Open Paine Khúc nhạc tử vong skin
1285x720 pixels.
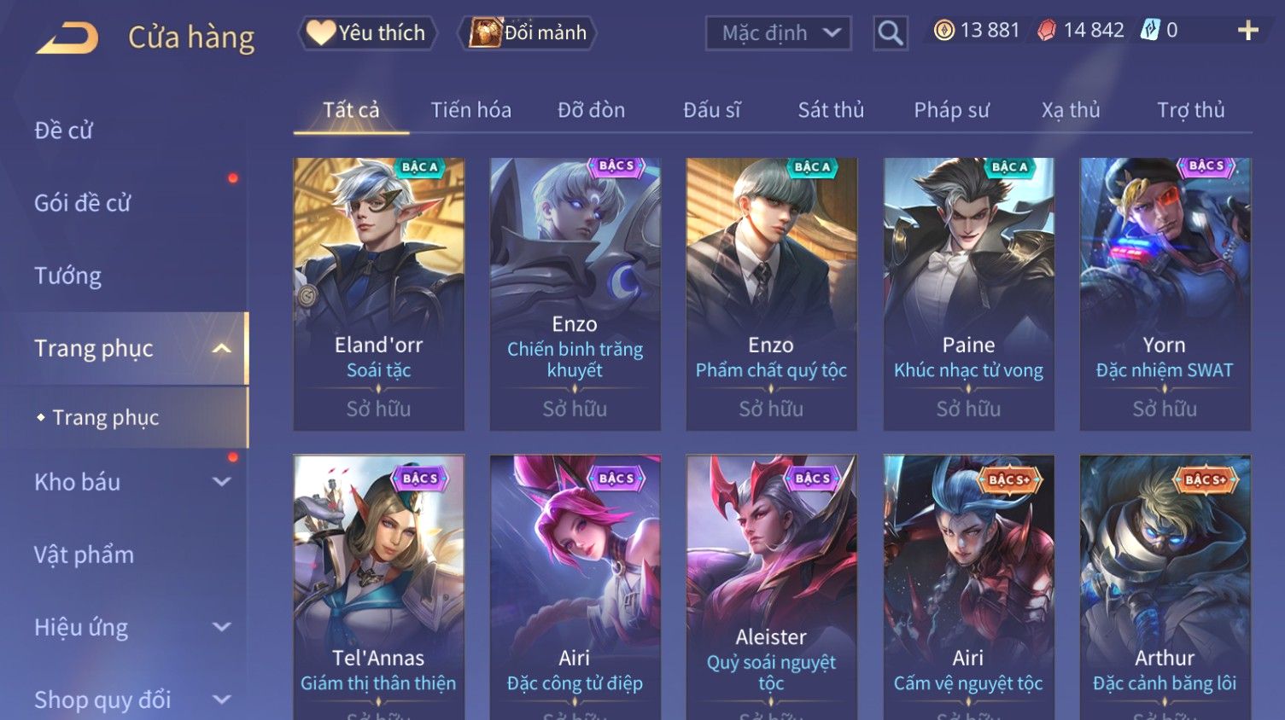click(x=968, y=293)
